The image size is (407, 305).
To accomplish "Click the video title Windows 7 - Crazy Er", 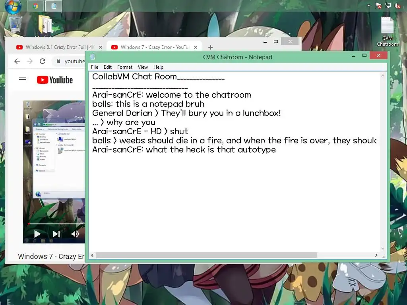I will click(x=51, y=256).
